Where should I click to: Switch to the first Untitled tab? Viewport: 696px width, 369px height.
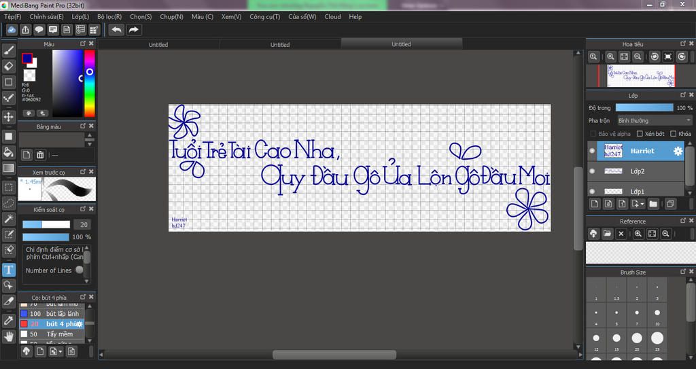[158, 44]
